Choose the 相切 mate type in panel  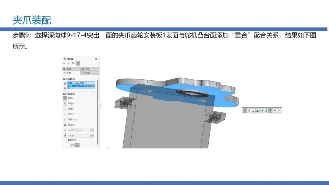pos(69,114)
